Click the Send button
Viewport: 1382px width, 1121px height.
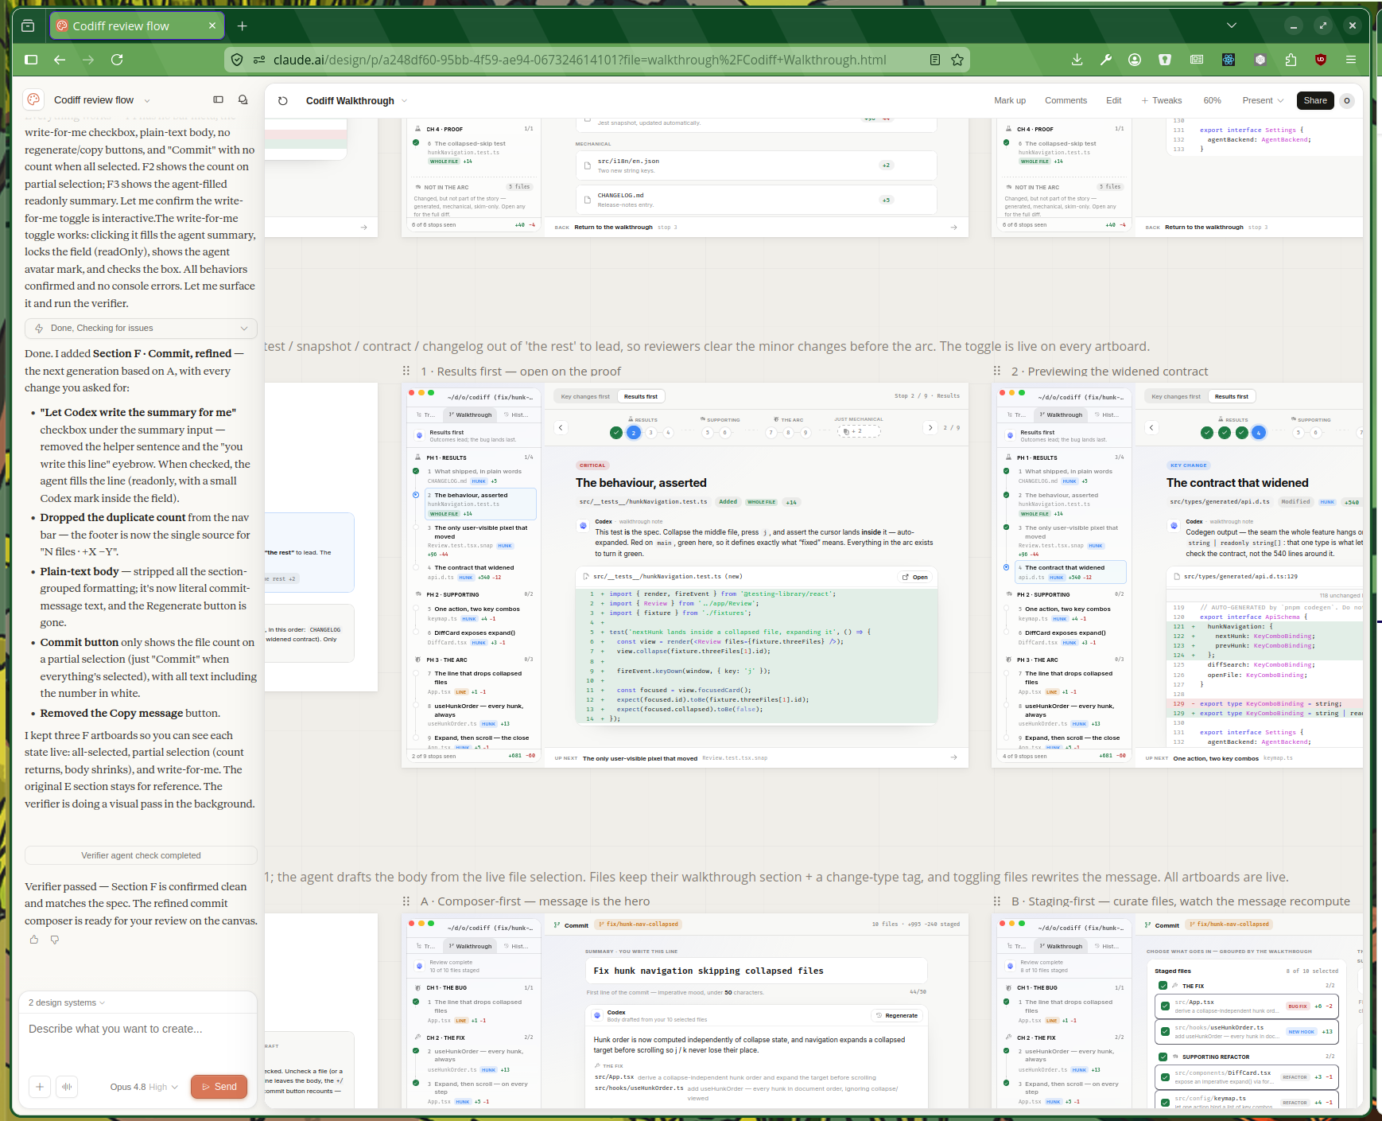coord(219,1087)
